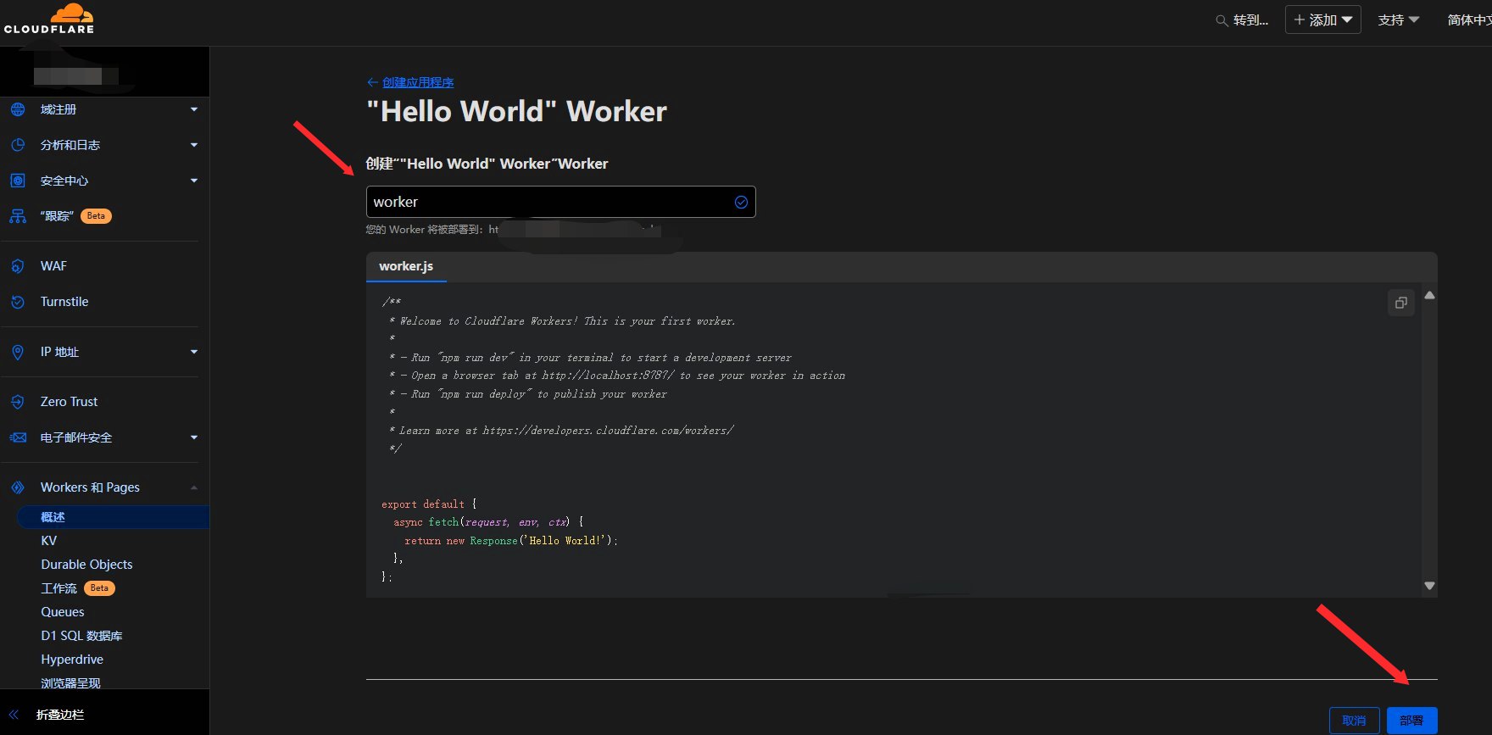The height and width of the screenshot is (735, 1492).
Task: Open the 添加 dropdown in header
Action: tap(1322, 19)
